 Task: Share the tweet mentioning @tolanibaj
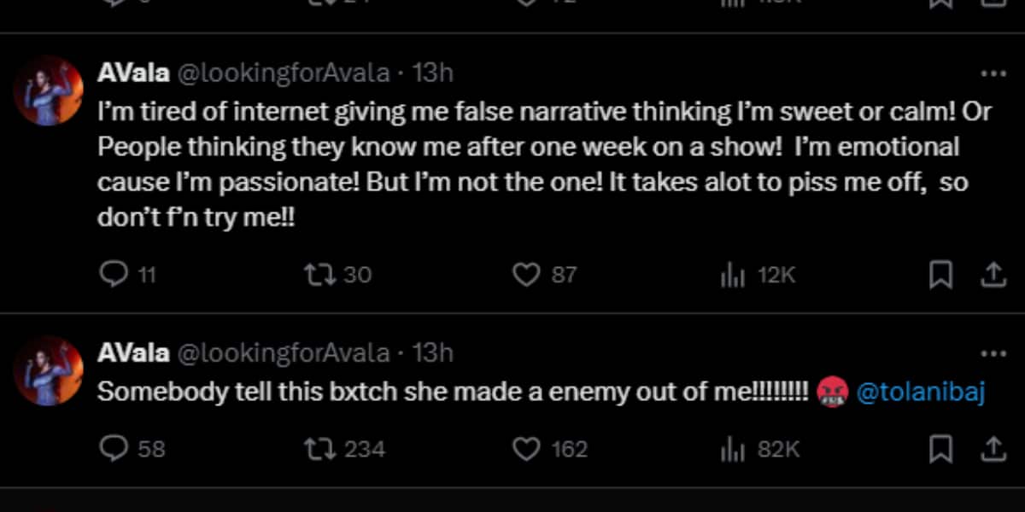993,449
